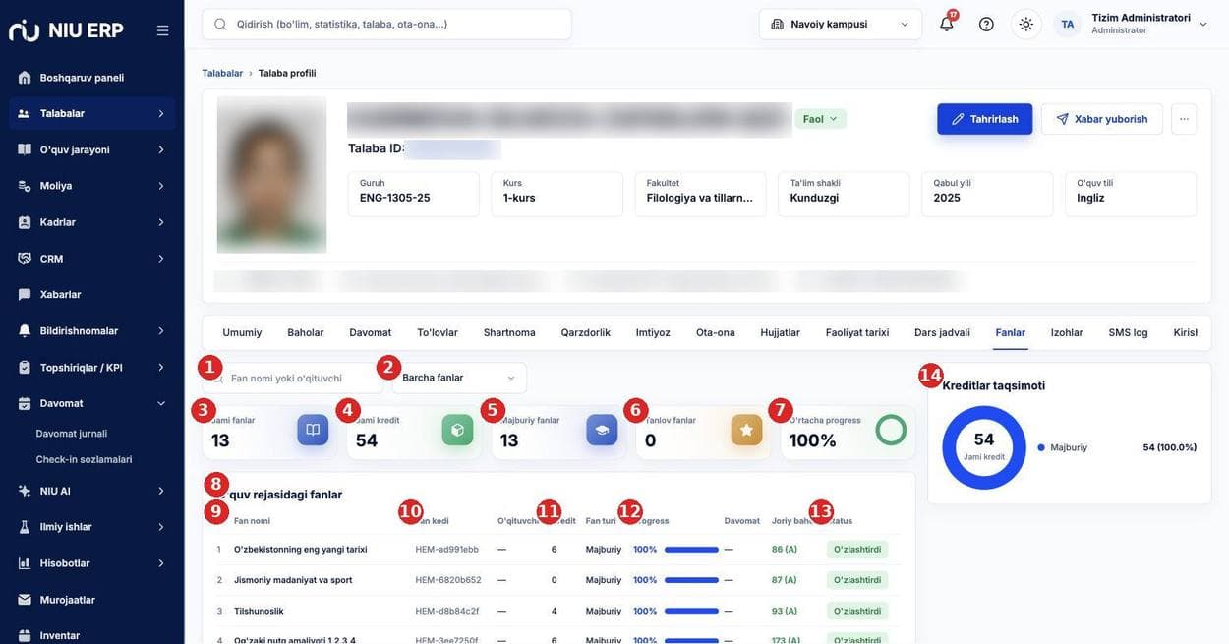
Task: Focus the Fan nomi yoki o'qituvchi search field
Action: point(295,378)
